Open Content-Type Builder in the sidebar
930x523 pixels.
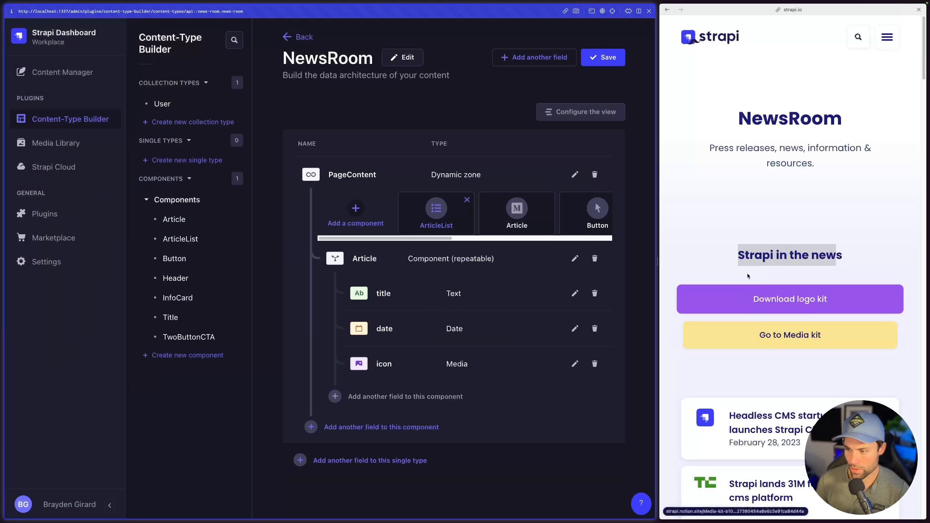65,119
